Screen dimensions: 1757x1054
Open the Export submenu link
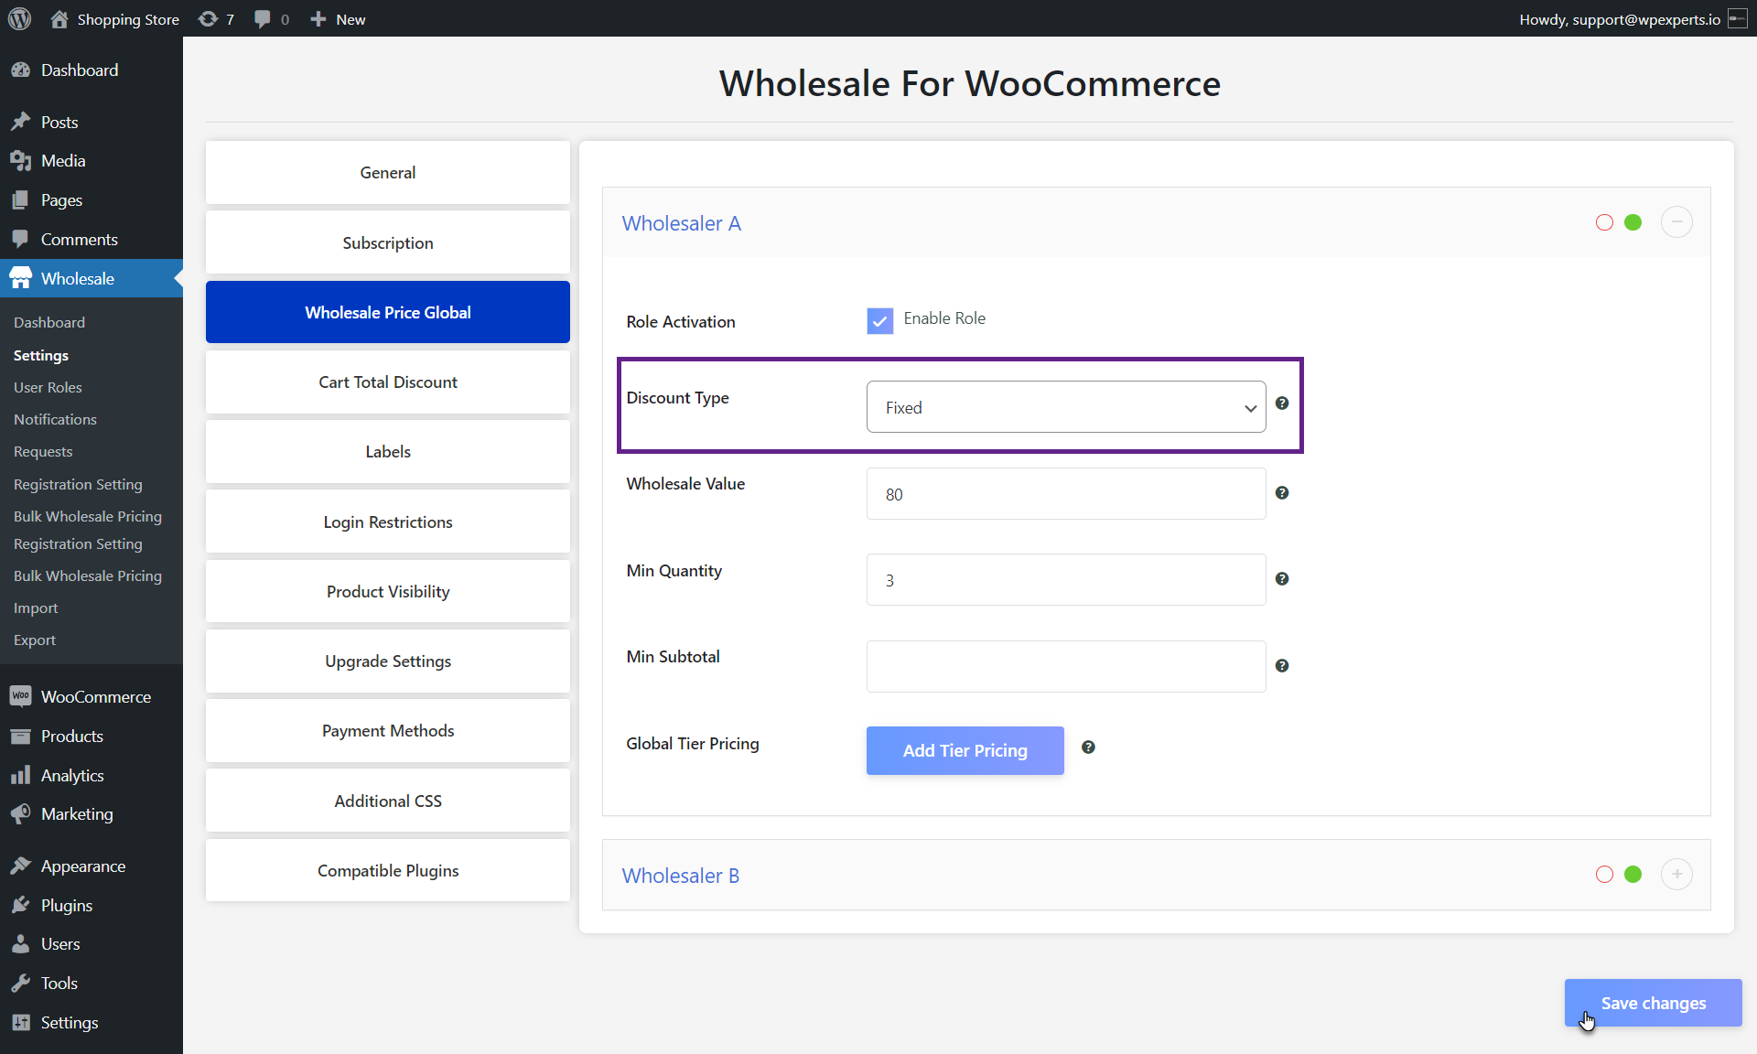35,640
